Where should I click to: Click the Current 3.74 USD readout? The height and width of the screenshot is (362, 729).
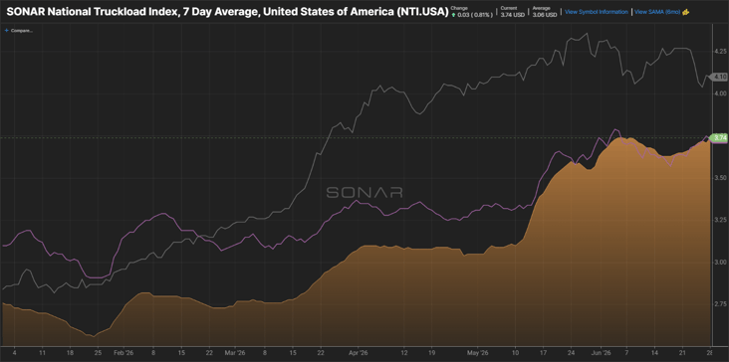click(x=512, y=12)
